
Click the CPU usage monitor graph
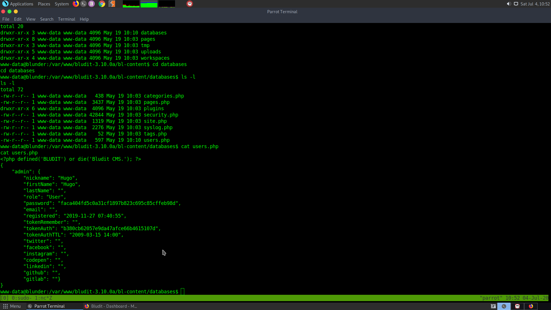(131, 4)
